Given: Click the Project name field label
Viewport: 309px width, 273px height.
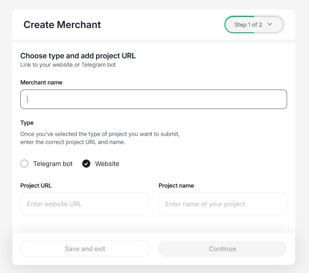Looking at the screenshot, I should [176, 186].
